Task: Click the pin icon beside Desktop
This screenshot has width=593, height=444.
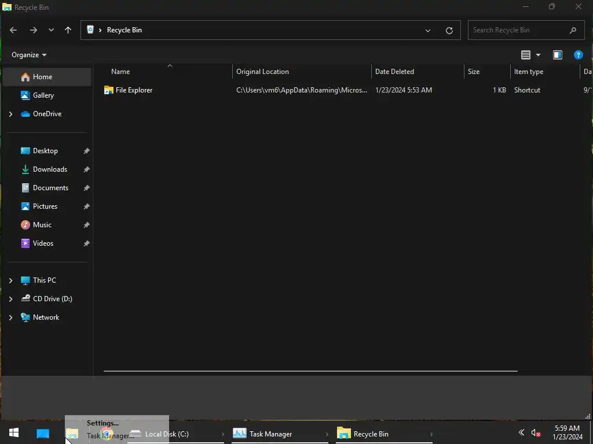Action: pyautogui.click(x=87, y=151)
